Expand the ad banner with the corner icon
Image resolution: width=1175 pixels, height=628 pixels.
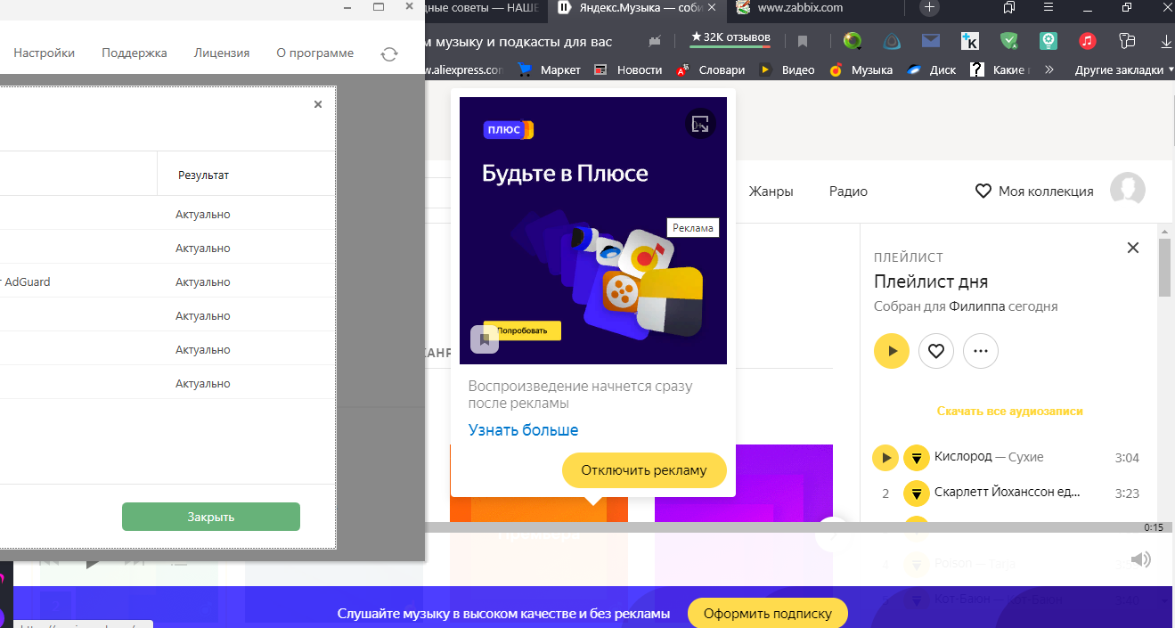(x=701, y=123)
